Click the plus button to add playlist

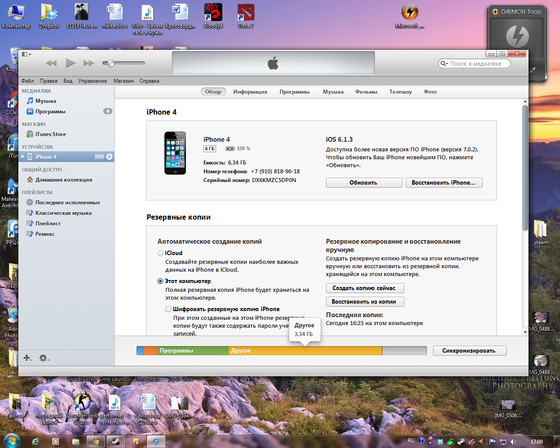pos(27,358)
